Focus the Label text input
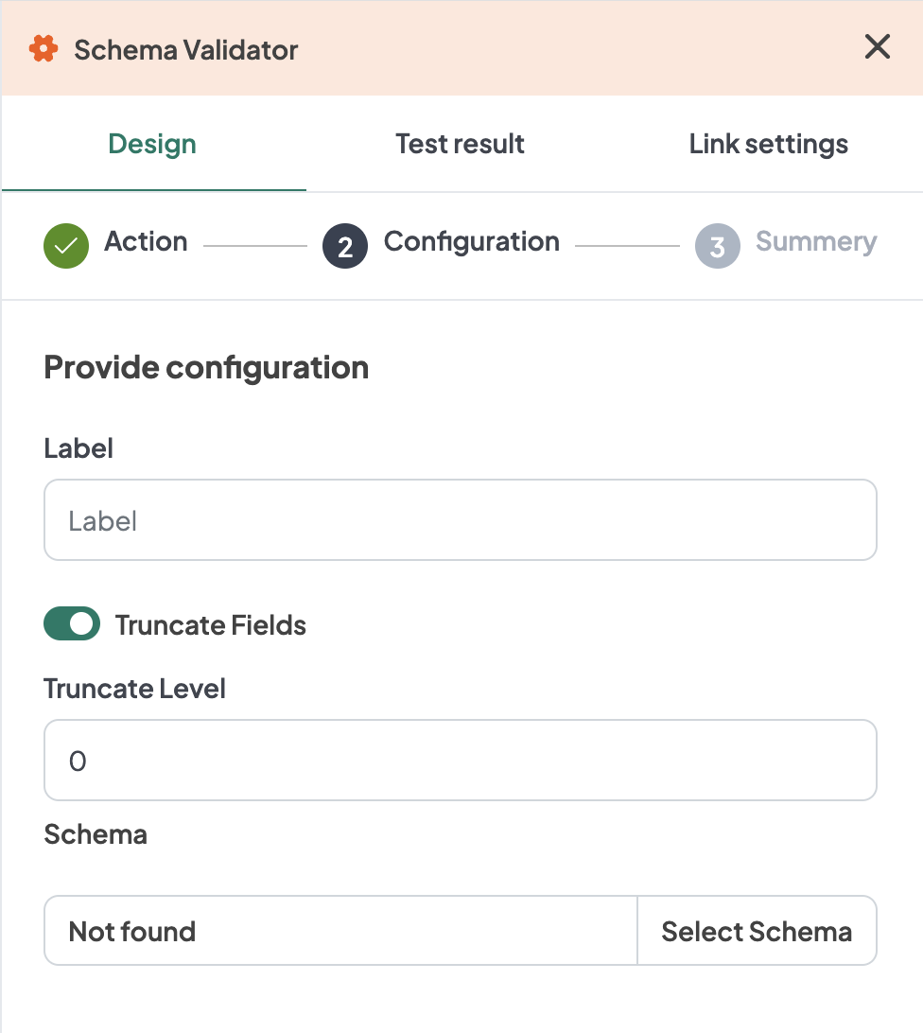The width and height of the screenshot is (923, 1033). (x=460, y=520)
